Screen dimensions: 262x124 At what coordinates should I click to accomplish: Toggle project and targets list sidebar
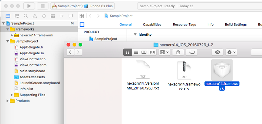coord(82,25)
